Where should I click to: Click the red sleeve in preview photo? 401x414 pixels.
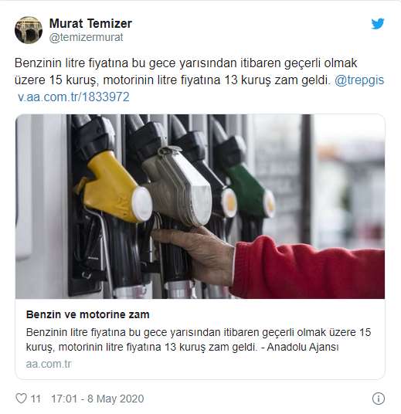308,268
